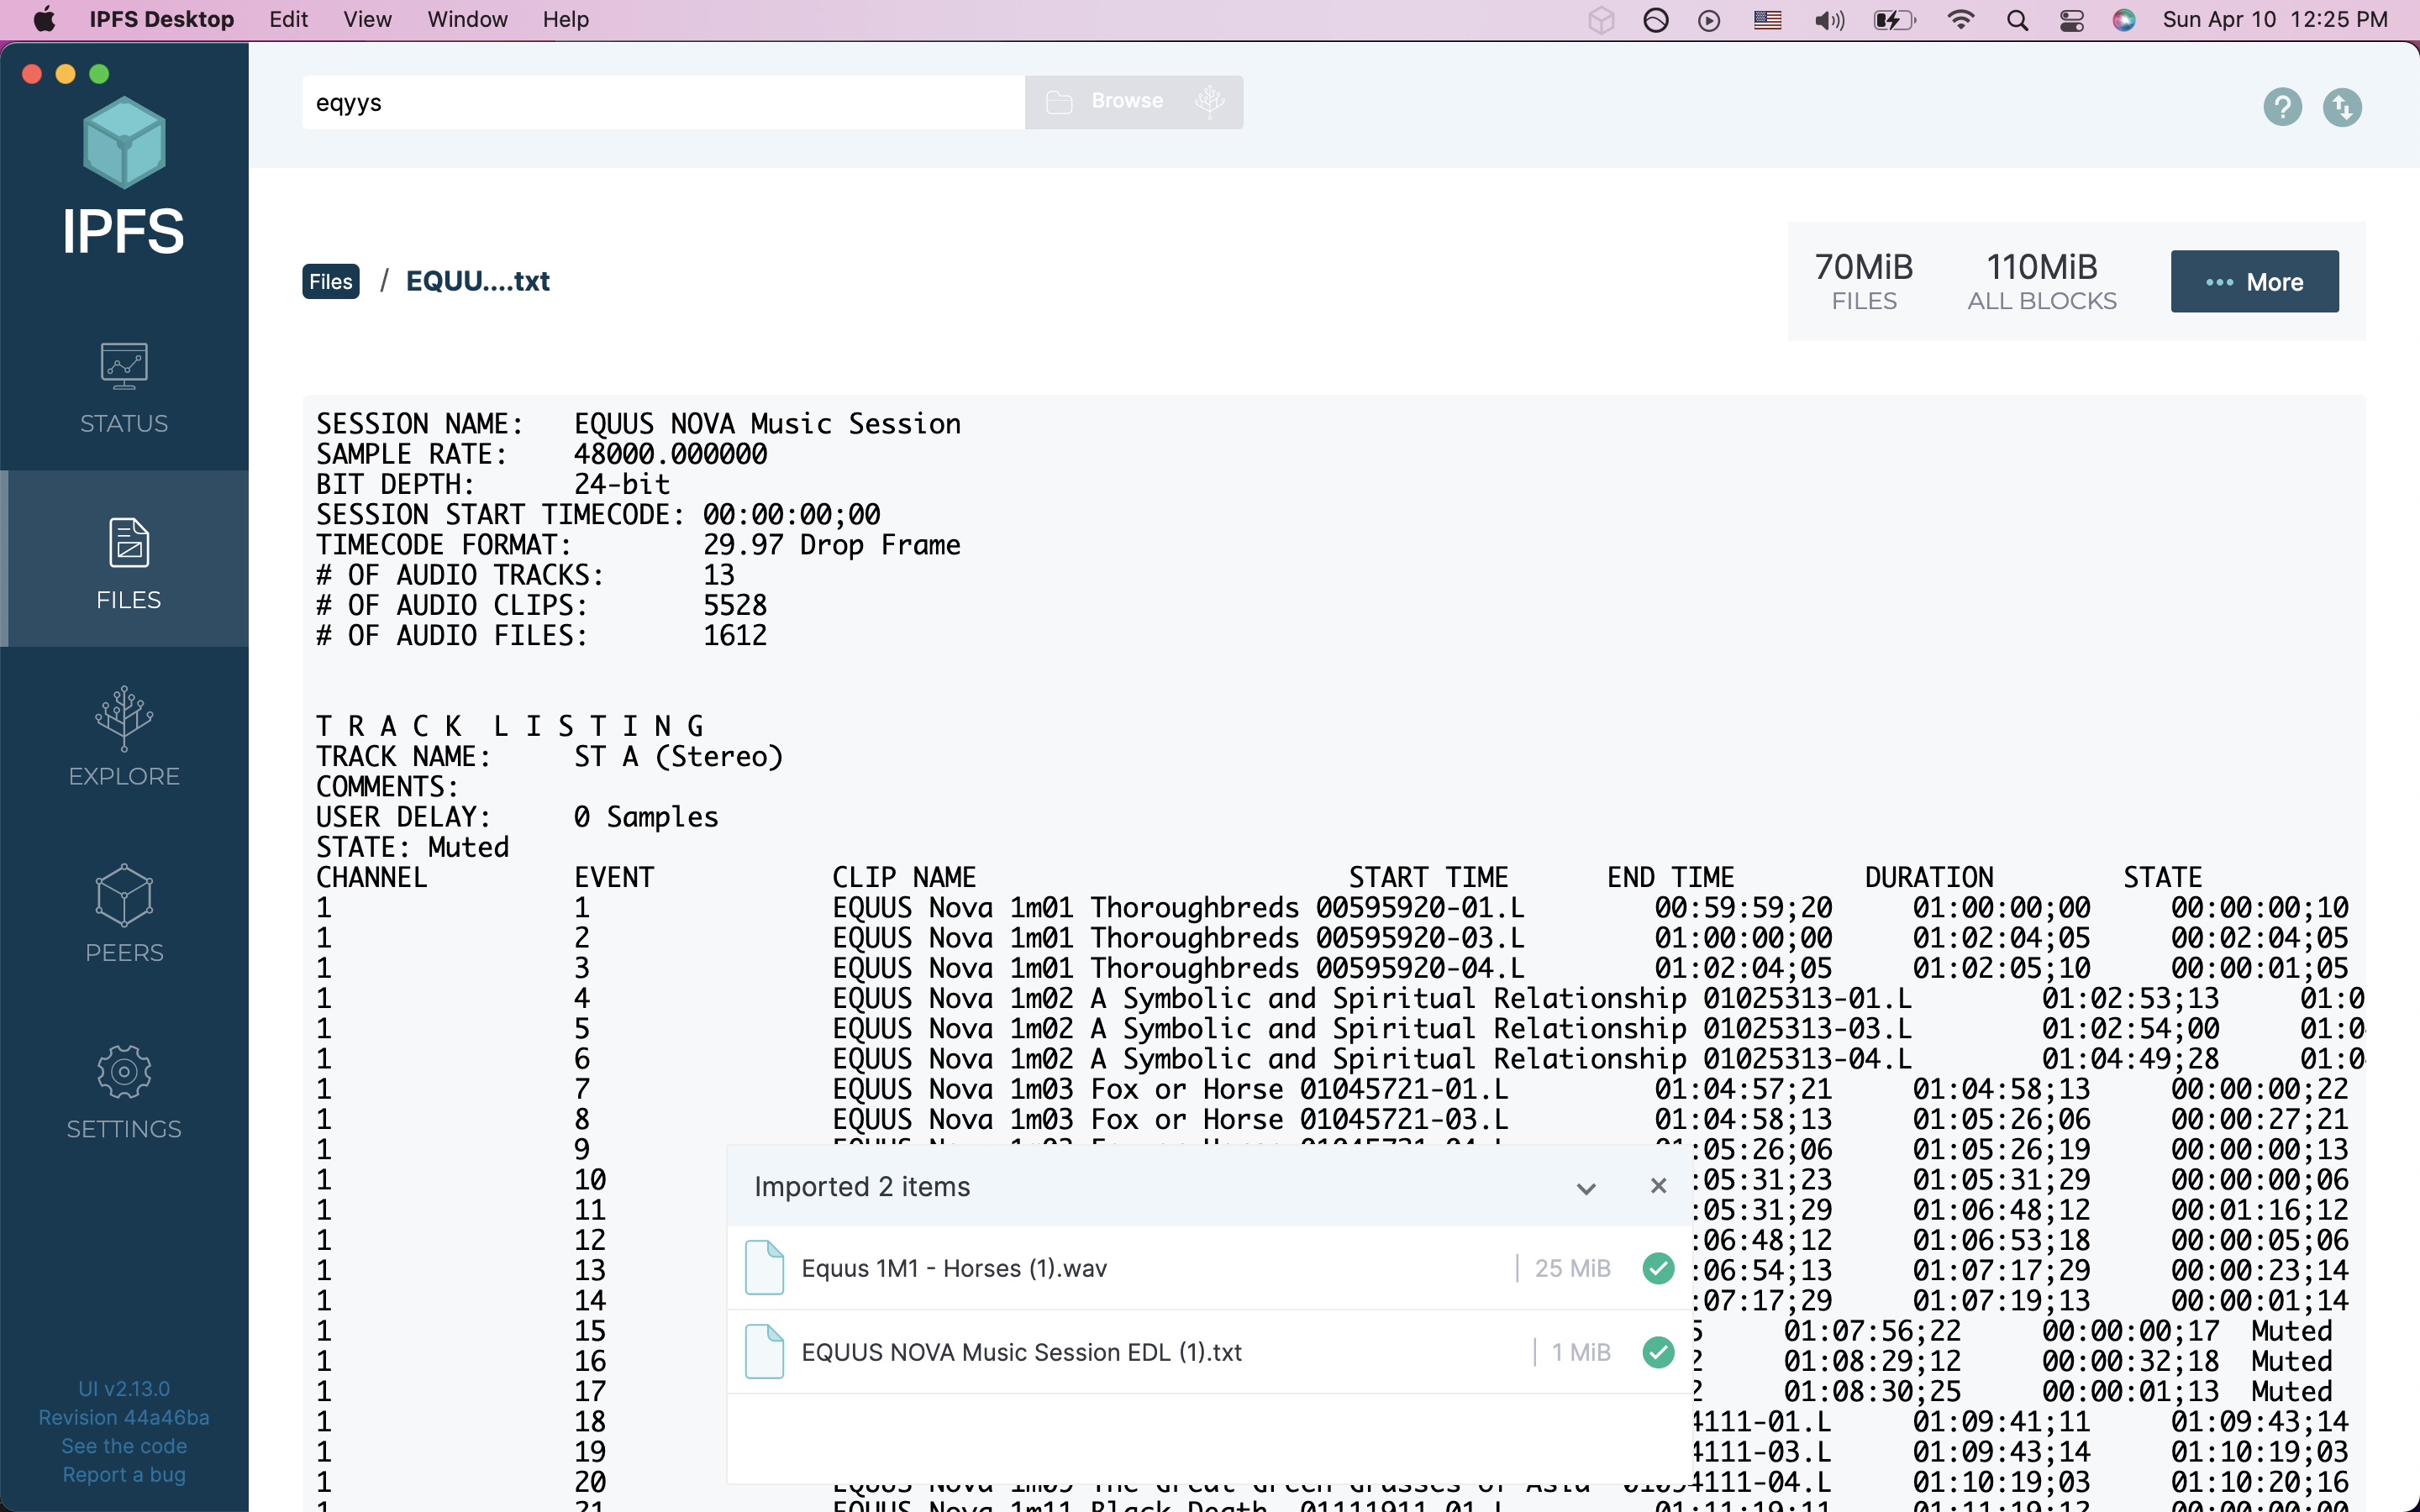Open the Status page from the sidebar
This screenshot has height=1512, width=2420.
pyautogui.click(x=124, y=388)
